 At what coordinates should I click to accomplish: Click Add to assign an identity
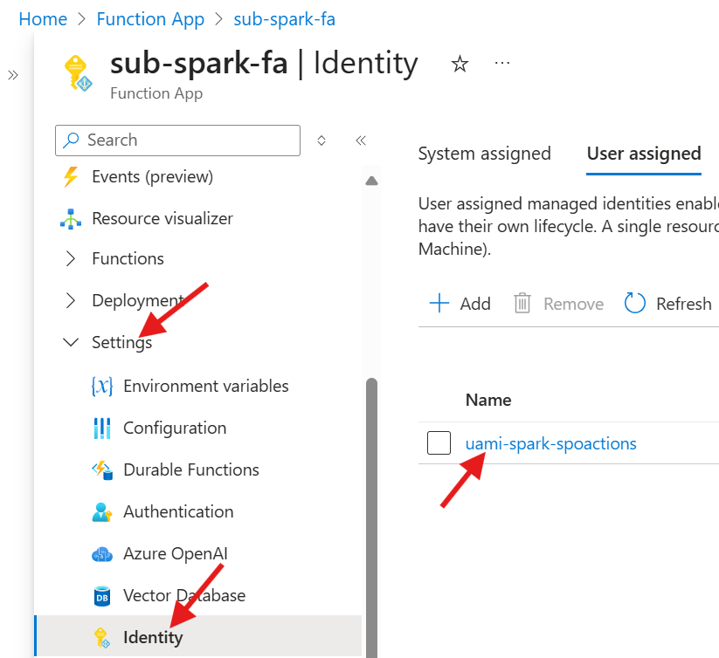point(460,304)
